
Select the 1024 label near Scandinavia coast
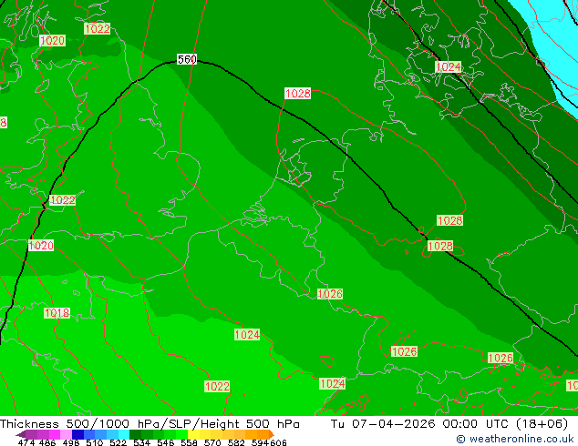tap(449, 67)
